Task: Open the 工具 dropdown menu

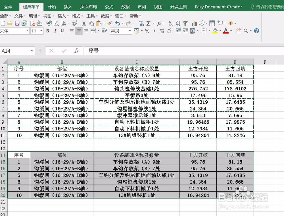Action: 92,16
